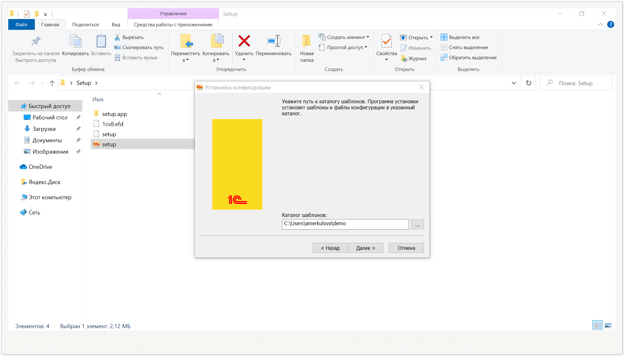
Task: Click the < Назад button
Action: pos(330,248)
